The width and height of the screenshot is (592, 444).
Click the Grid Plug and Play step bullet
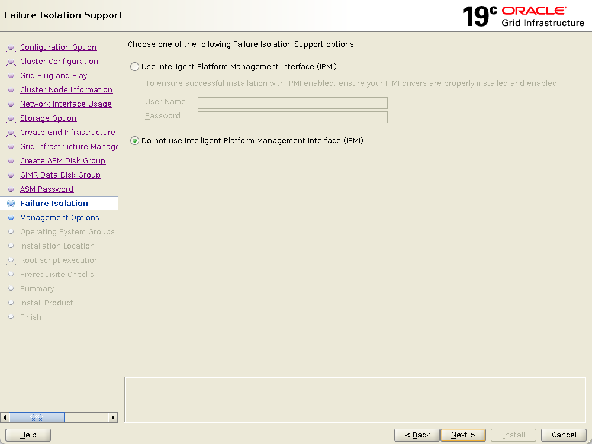click(x=11, y=76)
